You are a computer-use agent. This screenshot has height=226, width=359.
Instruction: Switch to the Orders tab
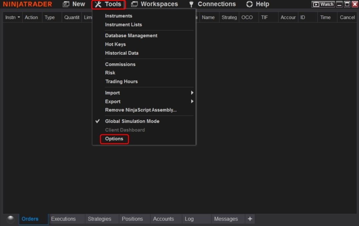[33, 219]
